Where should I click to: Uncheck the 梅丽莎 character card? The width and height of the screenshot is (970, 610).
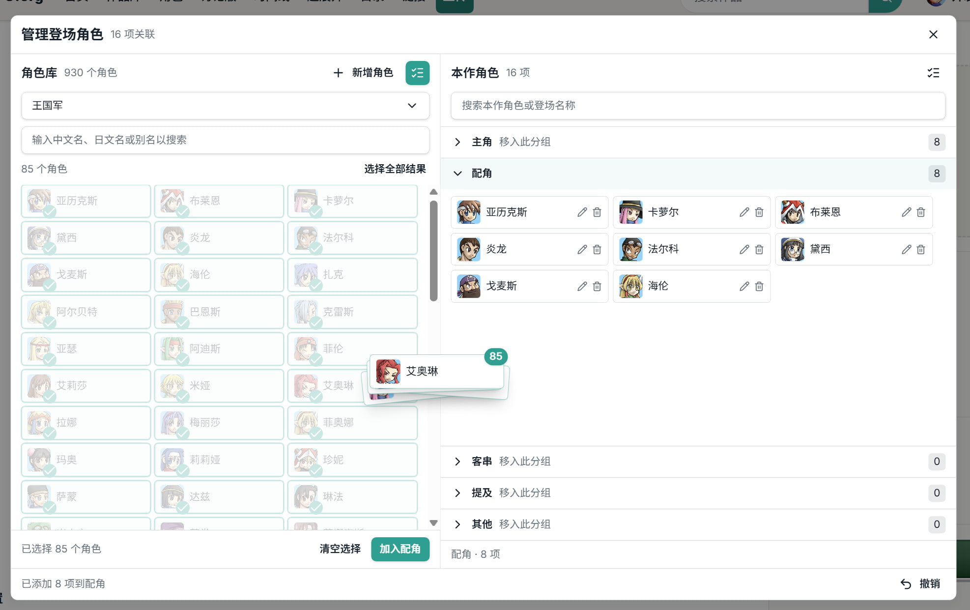click(x=219, y=423)
